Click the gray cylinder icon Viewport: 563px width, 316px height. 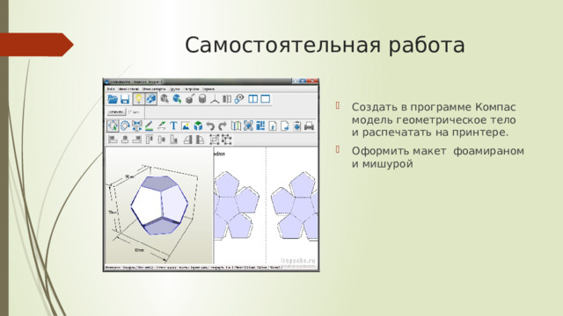point(202,99)
